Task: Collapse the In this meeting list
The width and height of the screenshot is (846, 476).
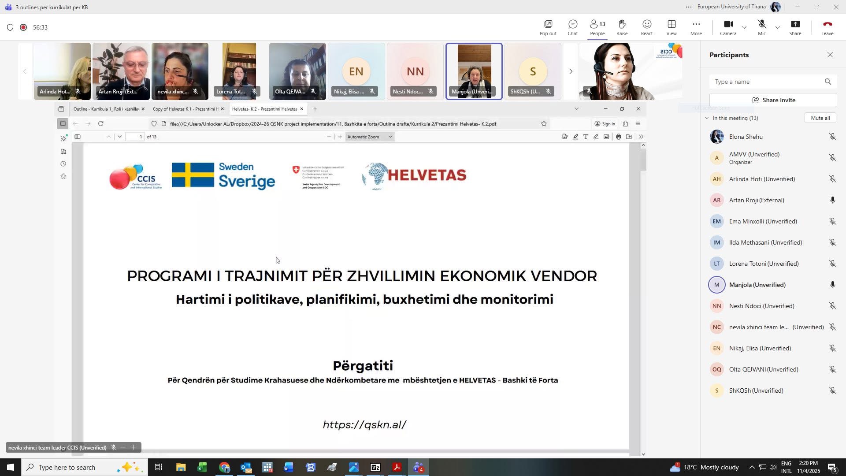Action: point(707,118)
